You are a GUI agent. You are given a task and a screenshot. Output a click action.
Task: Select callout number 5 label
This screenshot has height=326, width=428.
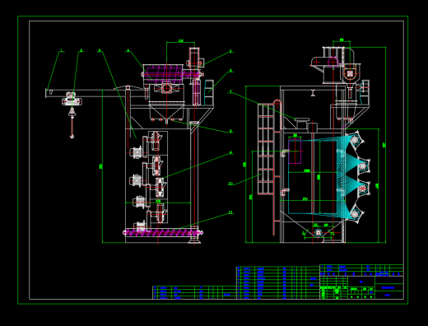click(x=230, y=51)
